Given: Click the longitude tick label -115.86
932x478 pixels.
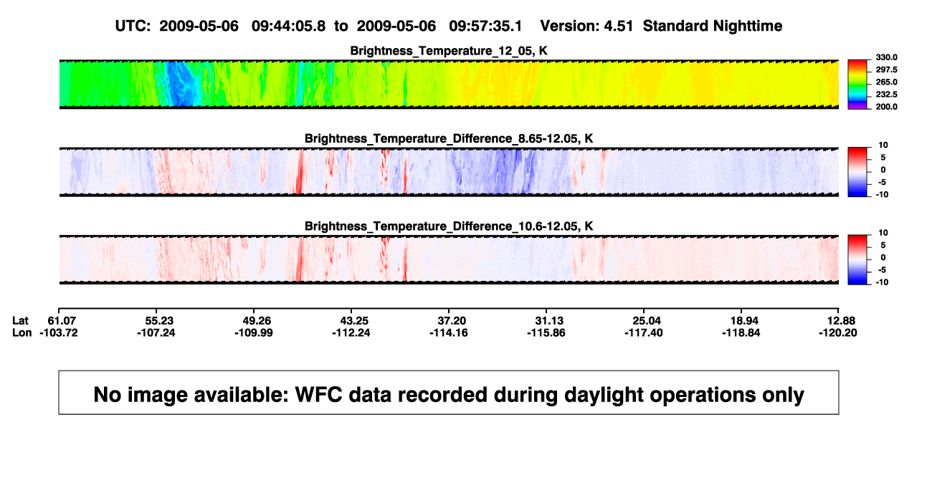Looking at the screenshot, I should (546, 333).
